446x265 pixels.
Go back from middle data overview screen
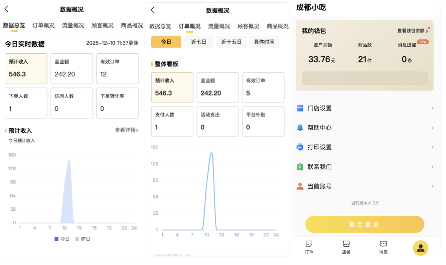point(153,10)
